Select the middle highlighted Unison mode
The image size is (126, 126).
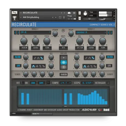pyautogui.click(x=64, y=62)
